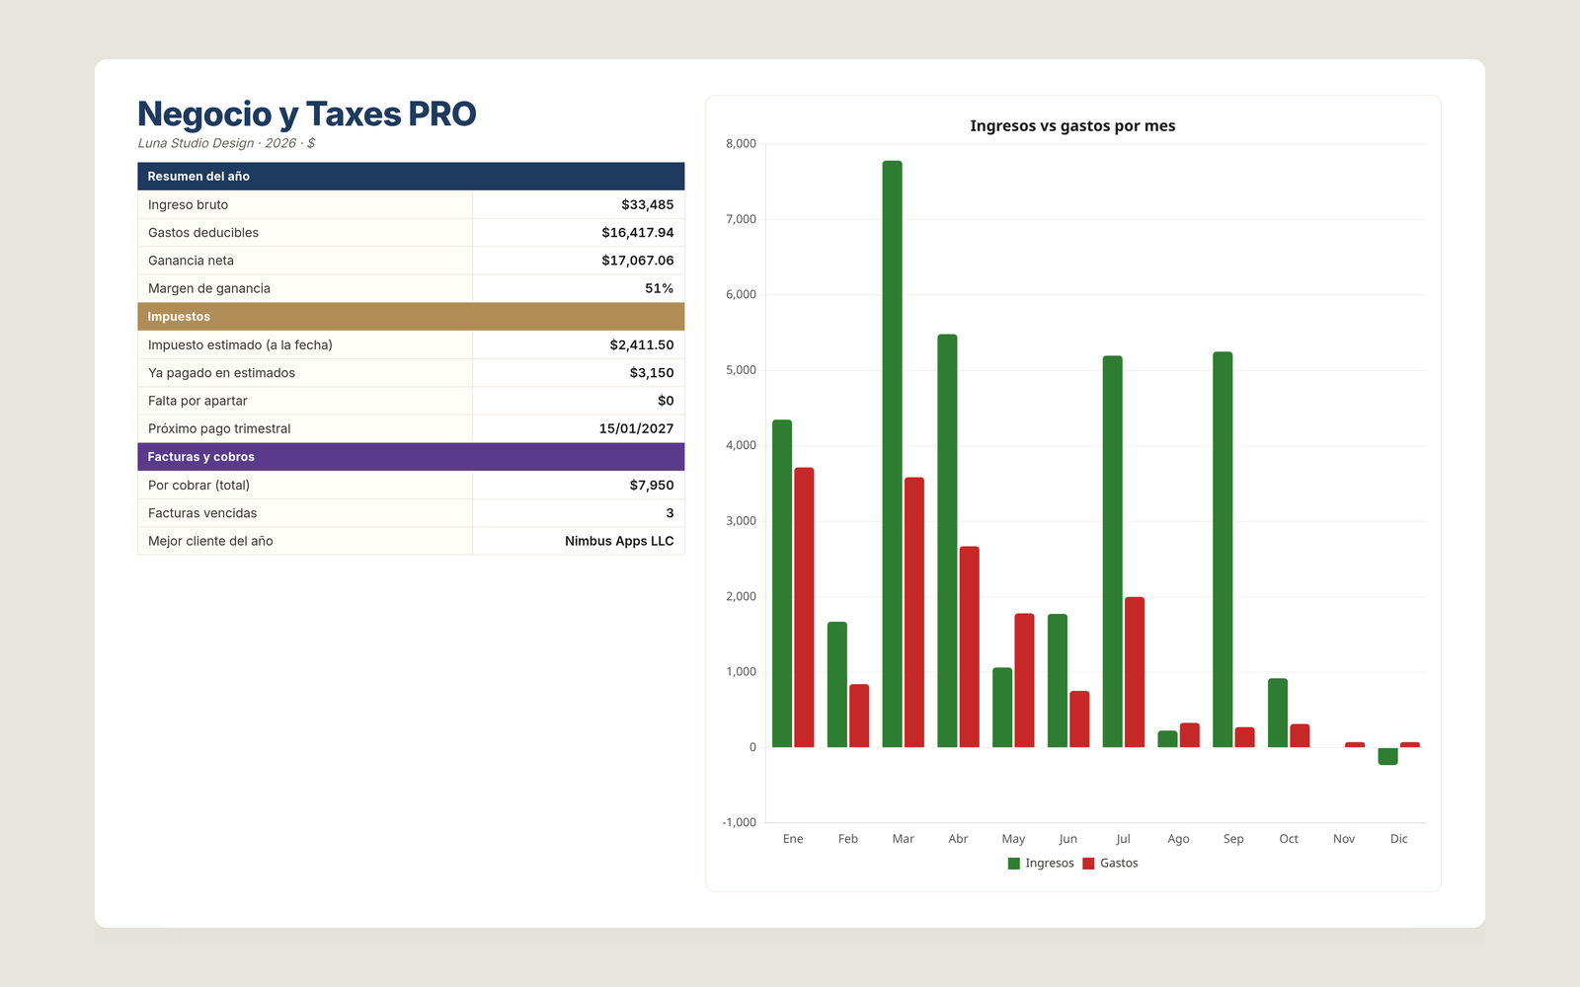Toggle the green Ingresos legend swatch
The width and height of the screenshot is (1580, 987).
point(1013,864)
